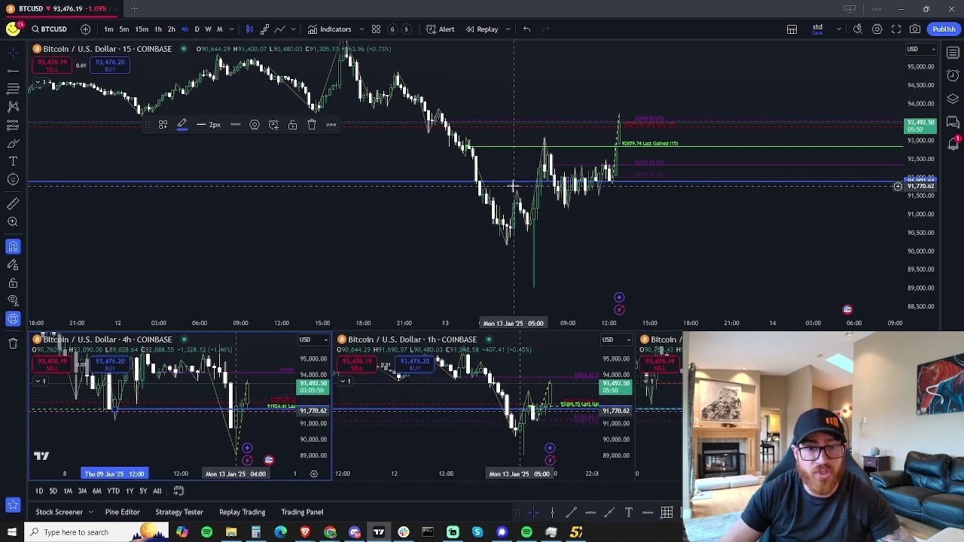Open the chat panel icon
This screenshot has width=964, height=542.
pos(953,122)
